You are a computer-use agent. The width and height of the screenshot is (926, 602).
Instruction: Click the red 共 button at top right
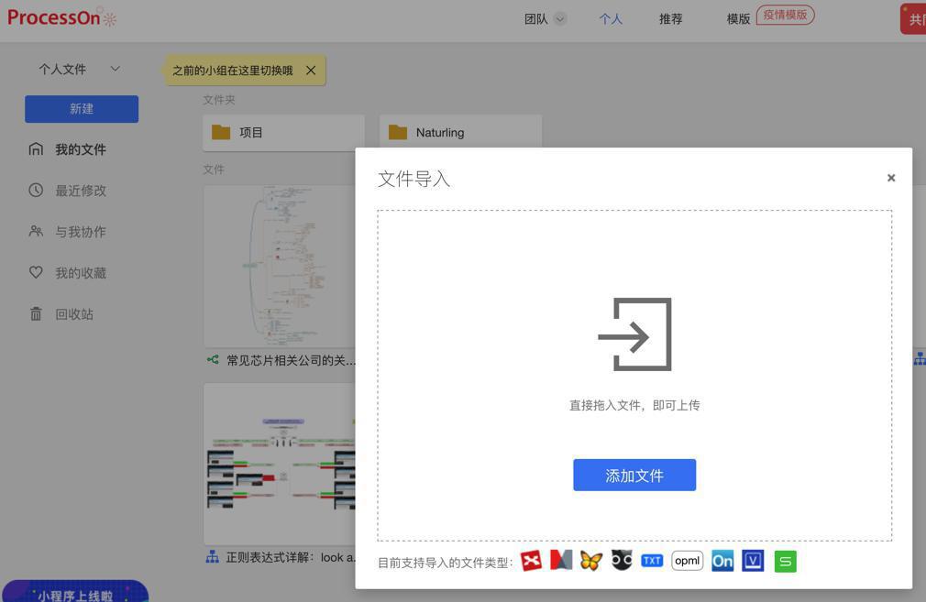(x=913, y=19)
